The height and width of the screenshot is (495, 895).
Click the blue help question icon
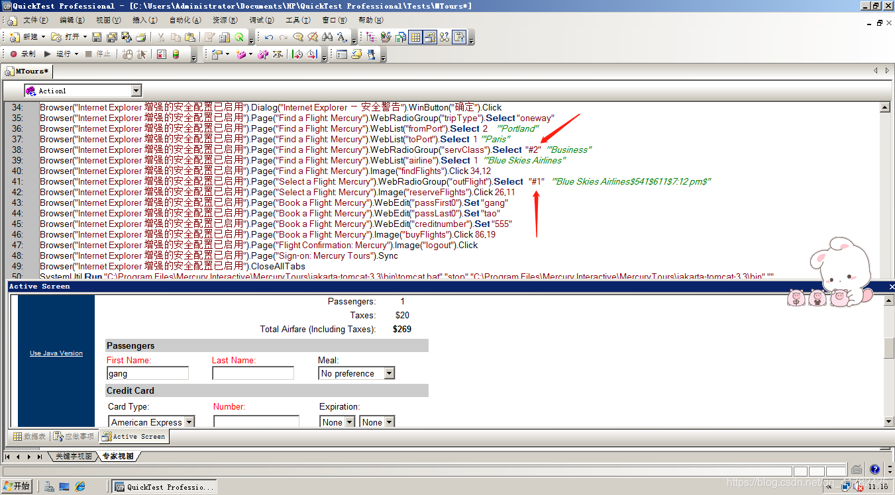[874, 470]
